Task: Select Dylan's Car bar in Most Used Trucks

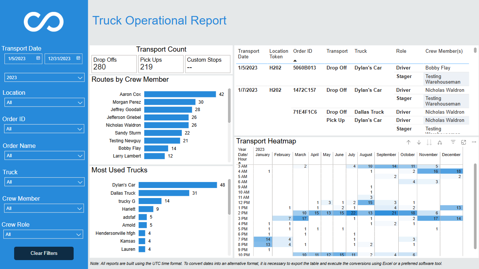Action: point(178,185)
